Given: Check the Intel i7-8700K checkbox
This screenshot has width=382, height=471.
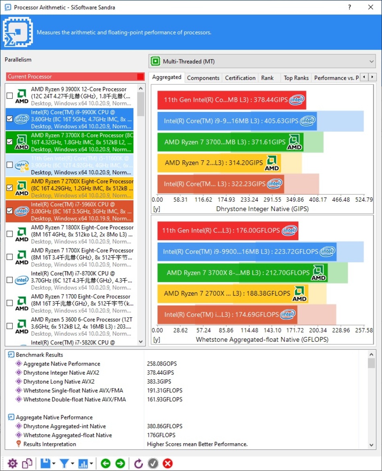Looking at the screenshot, I should (10, 280).
